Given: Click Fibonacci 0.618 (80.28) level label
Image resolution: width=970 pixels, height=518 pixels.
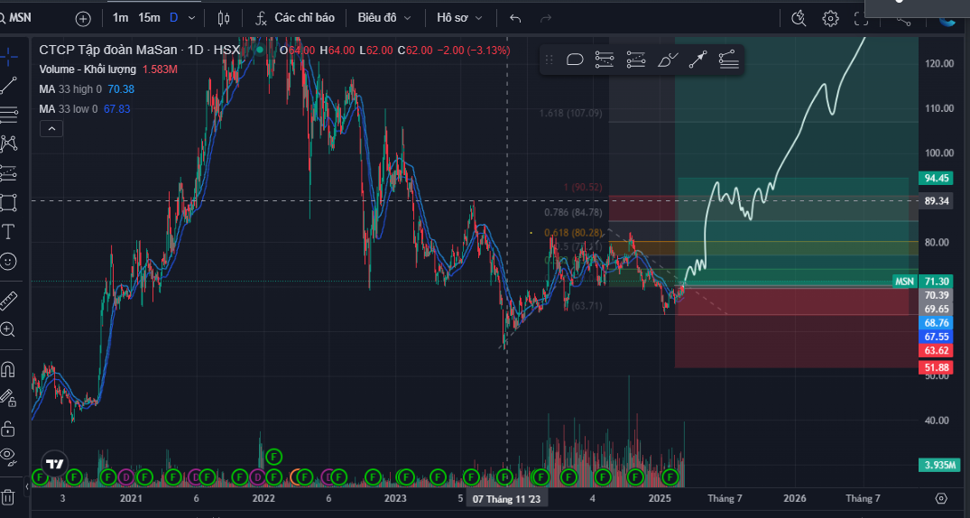Looking at the screenshot, I should (x=573, y=233).
